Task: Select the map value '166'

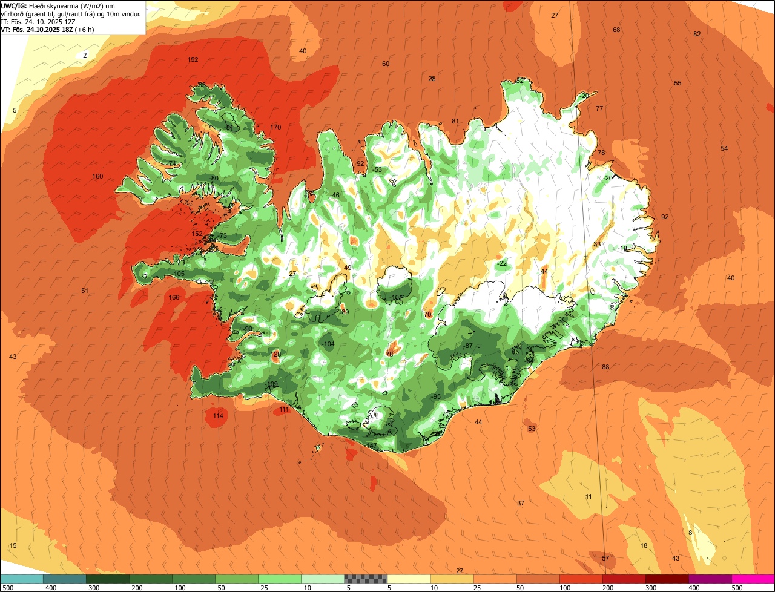Action: click(174, 297)
